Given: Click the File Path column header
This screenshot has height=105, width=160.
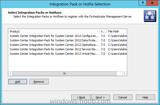Looking at the screenshot, I should pyautogui.click(x=117, y=31).
